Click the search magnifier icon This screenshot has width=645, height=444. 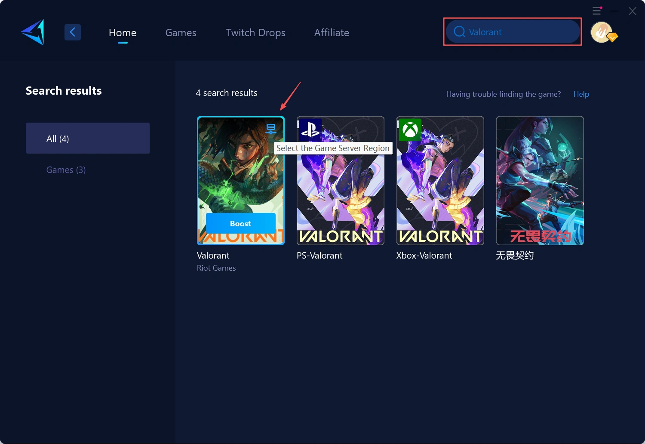pyautogui.click(x=459, y=31)
